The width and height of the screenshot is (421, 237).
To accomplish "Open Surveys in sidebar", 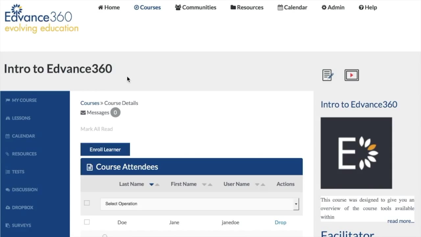I will 21,225.
